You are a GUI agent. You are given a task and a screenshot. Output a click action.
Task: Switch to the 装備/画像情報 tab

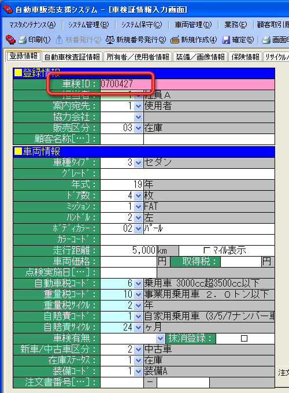tap(200, 57)
